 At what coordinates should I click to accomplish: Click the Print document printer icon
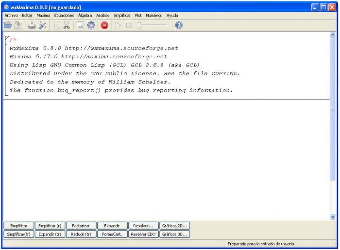(x=32, y=25)
